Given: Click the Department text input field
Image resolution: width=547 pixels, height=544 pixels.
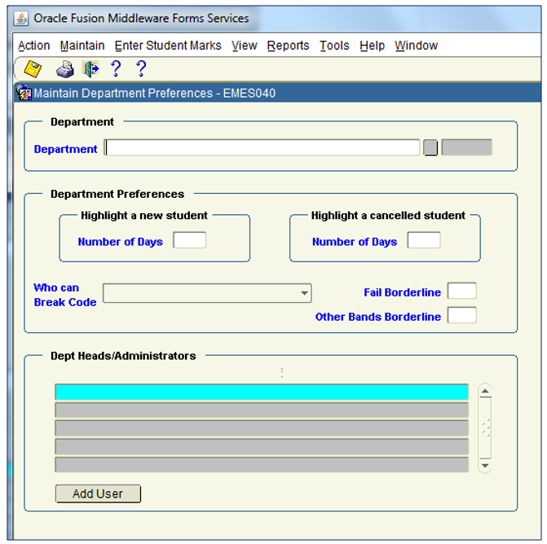Looking at the screenshot, I should click(x=262, y=148).
